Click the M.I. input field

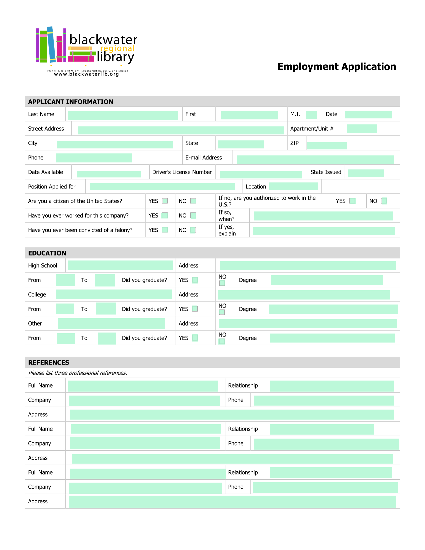click(312, 115)
